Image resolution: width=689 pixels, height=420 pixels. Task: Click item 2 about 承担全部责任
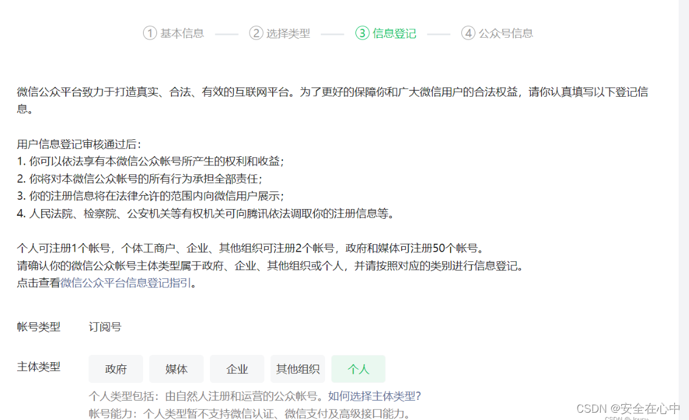pos(140,179)
